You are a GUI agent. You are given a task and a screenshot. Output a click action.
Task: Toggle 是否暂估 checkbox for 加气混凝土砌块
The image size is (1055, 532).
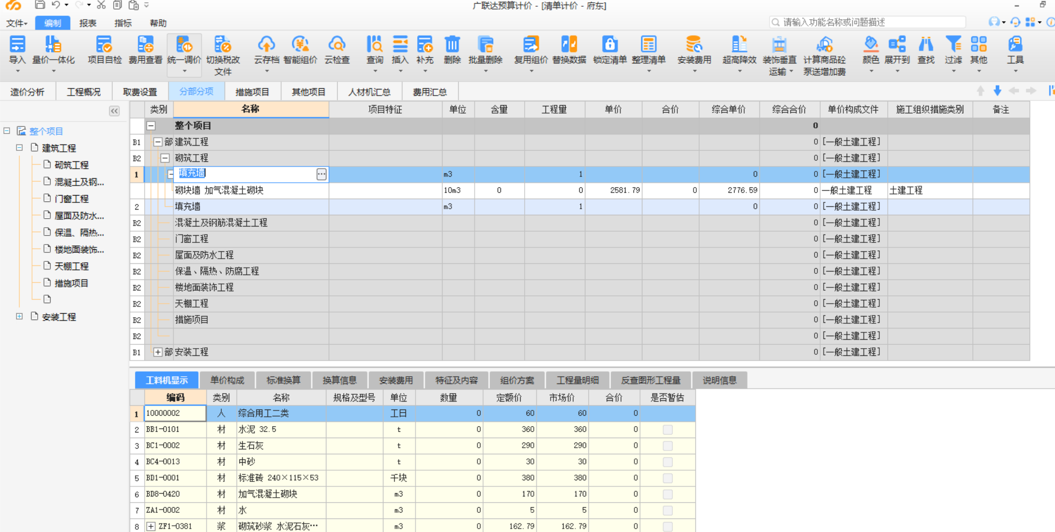click(668, 494)
